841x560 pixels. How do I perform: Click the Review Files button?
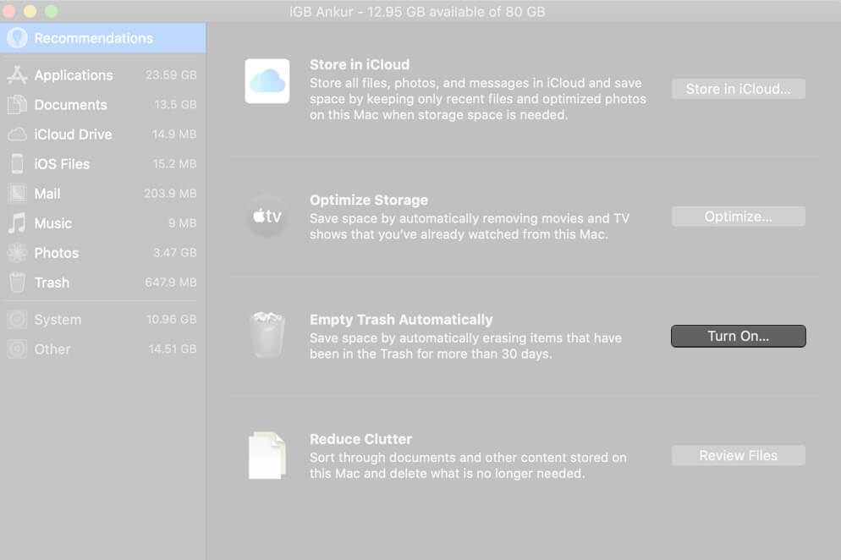pyautogui.click(x=738, y=455)
